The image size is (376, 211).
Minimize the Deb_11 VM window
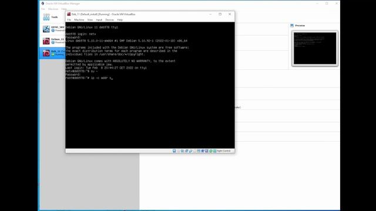pos(210,14)
